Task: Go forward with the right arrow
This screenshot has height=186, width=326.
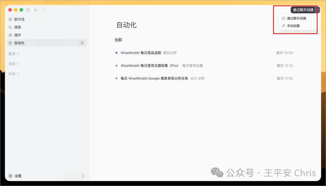Action: coord(44,10)
